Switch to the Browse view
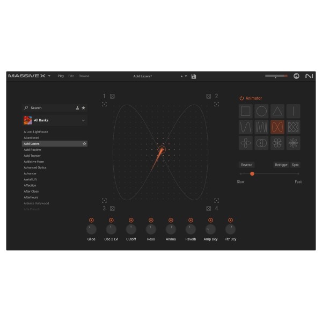This screenshot has width=322, height=322. coord(84,76)
